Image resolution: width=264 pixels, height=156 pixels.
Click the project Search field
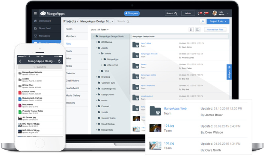[123, 21]
